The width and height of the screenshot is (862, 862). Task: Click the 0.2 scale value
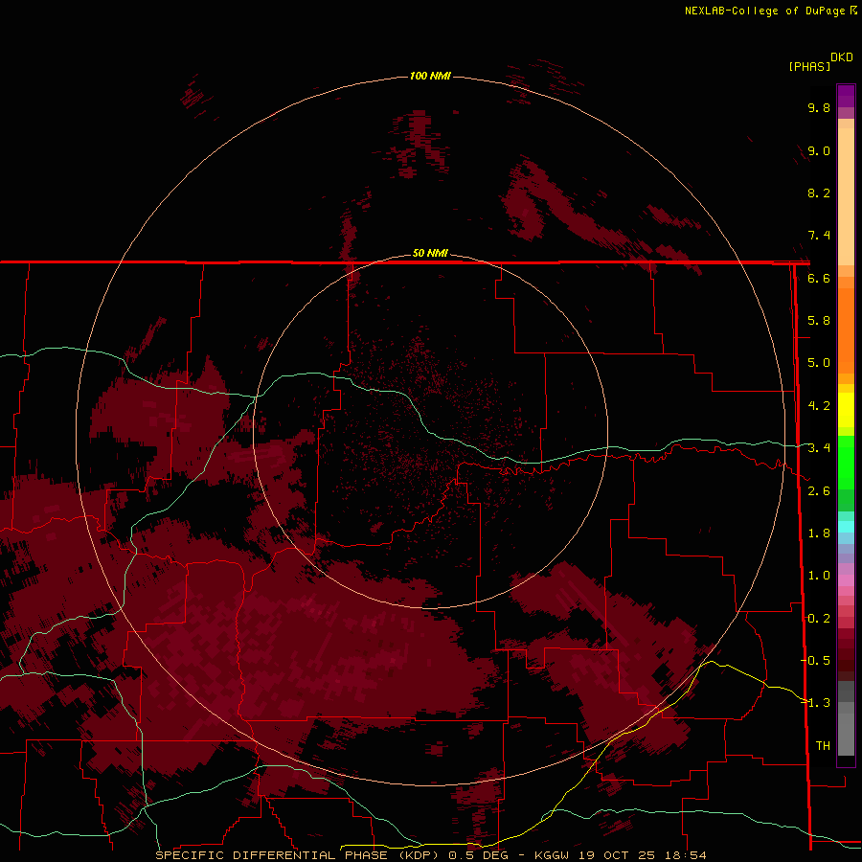(x=818, y=619)
